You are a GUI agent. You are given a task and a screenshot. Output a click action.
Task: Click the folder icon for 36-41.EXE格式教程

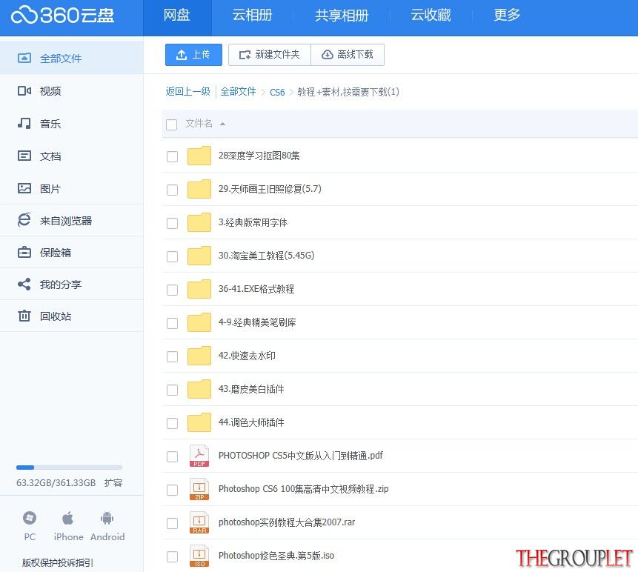click(x=199, y=289)
